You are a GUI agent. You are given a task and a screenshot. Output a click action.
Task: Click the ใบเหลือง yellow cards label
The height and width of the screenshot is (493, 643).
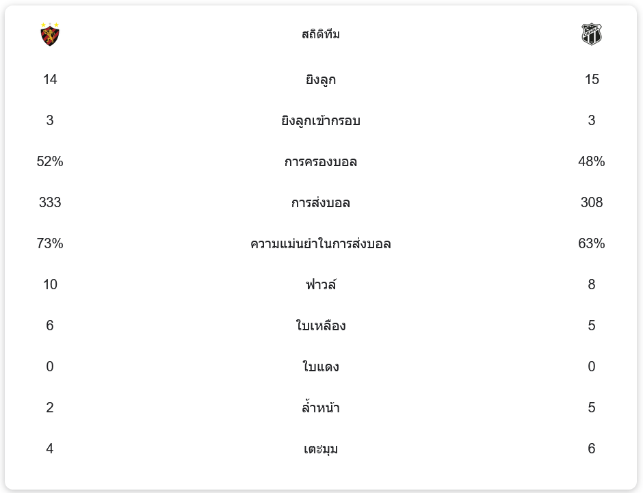[x=321, y=325]
